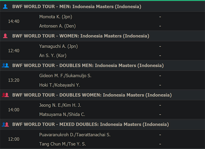Viewport: 205px width, 149px height.
Task: Click the red women's doubles pair icon
Action: click(x=5, y=95)
